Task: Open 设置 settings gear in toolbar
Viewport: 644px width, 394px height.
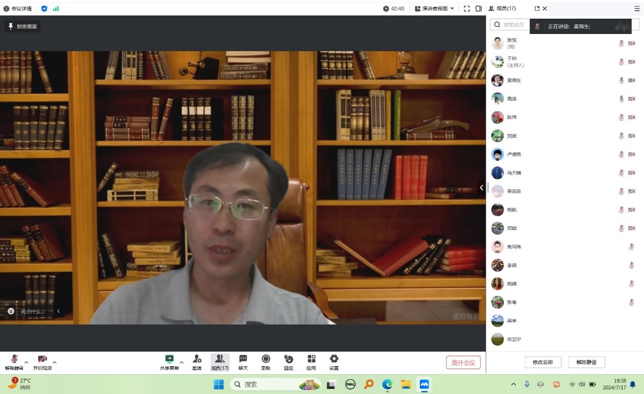Action: tap(334, 359)
